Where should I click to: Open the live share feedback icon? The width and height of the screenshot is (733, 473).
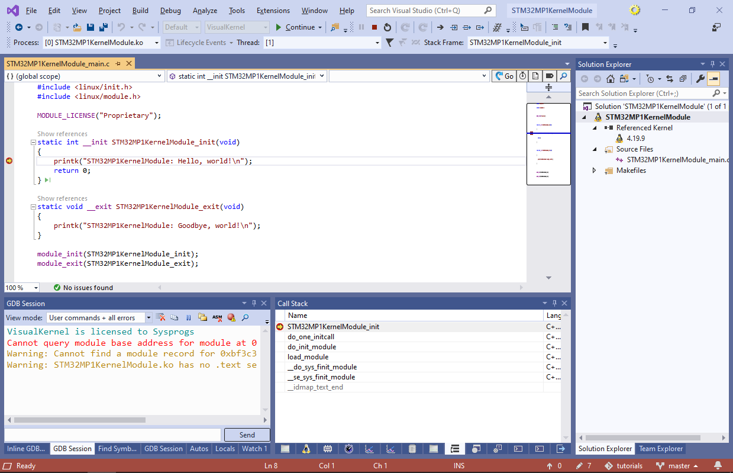pos(716,27)
